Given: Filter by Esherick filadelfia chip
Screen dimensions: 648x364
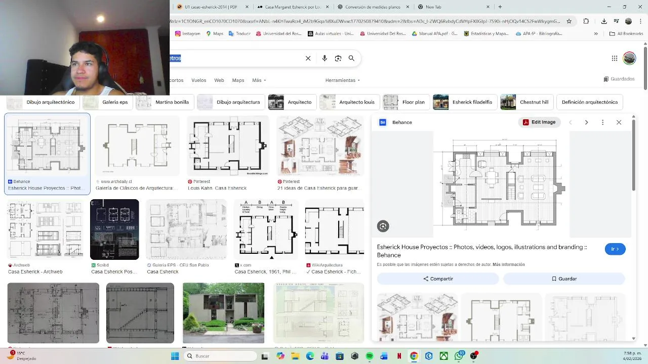Looking at the screenshot, I should point(464,102).
